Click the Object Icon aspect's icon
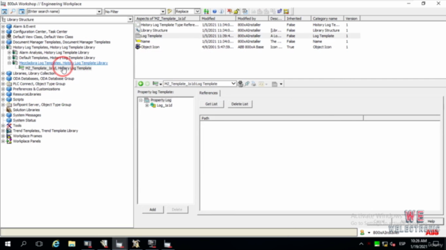Image resolution: width=446 pixels, height=250 pixels. coord(138,47)
